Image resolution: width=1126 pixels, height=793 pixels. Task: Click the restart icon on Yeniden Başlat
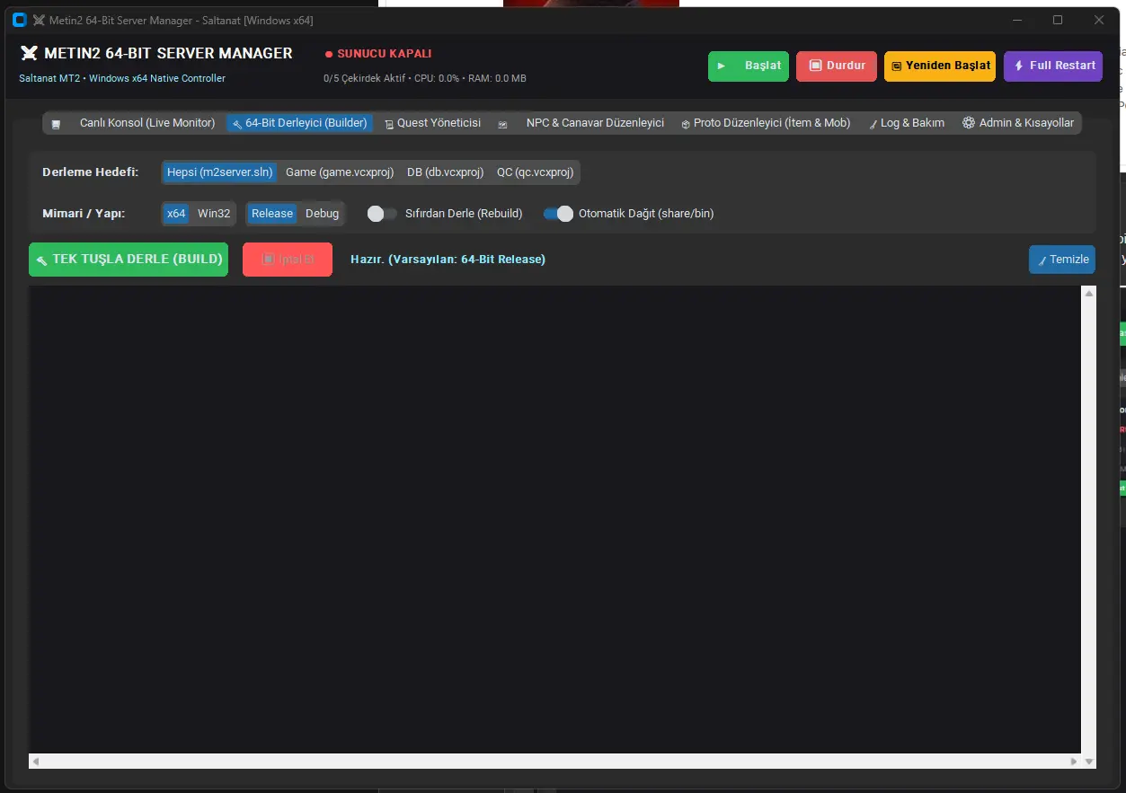click(897, 66)
